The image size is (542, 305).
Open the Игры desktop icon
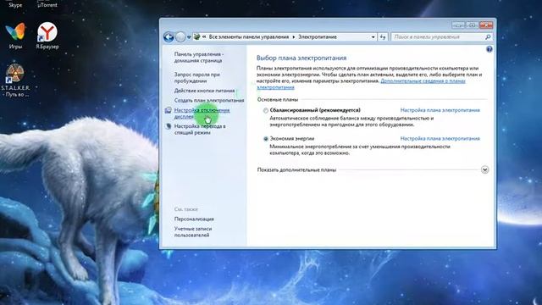15,36
